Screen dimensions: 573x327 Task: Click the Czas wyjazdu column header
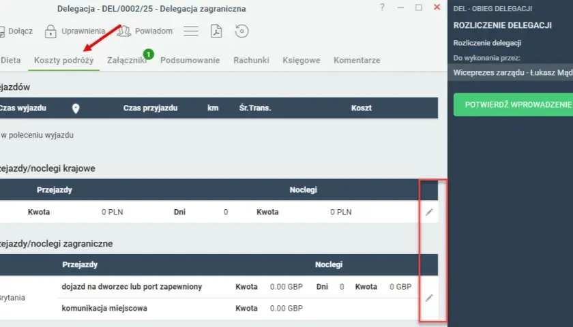coord(23,108)
